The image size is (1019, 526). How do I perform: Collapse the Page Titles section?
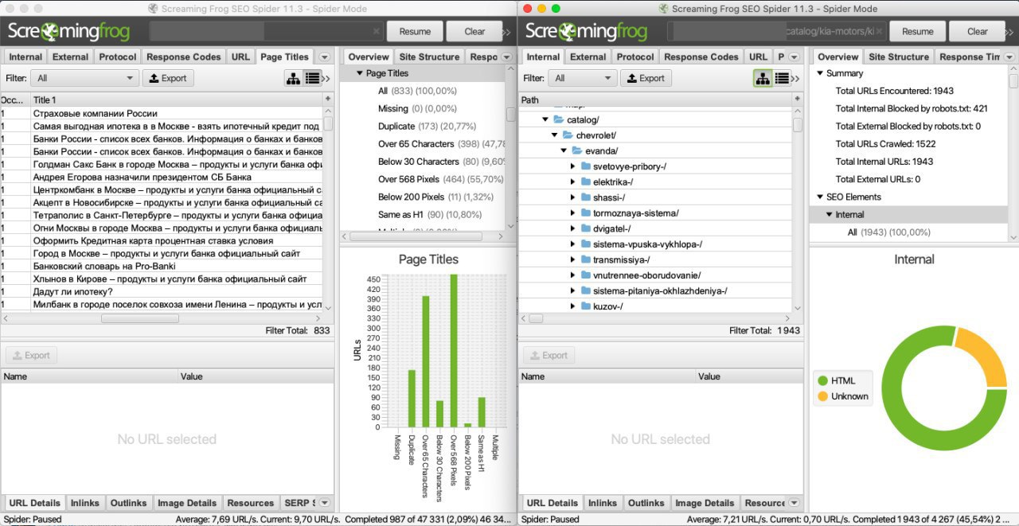coord(359,73)
